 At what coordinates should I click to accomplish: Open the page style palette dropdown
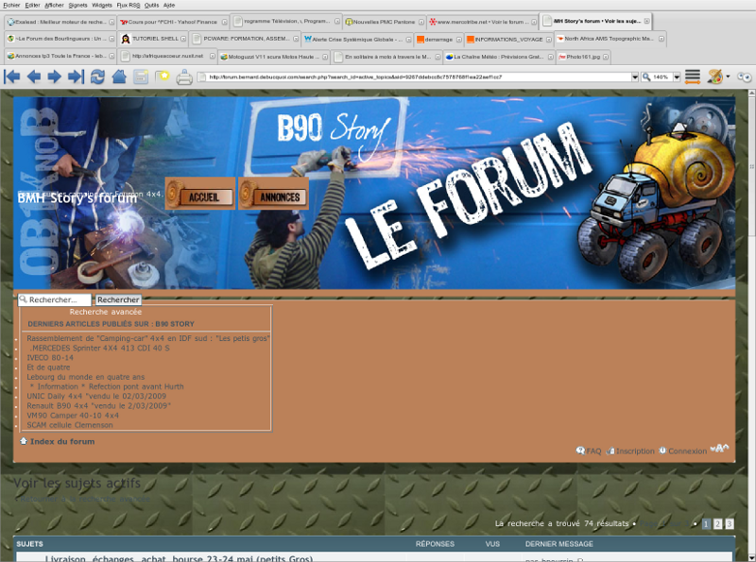coord(726,77)
